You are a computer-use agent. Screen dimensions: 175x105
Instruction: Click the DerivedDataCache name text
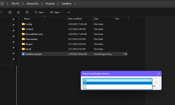34,34
